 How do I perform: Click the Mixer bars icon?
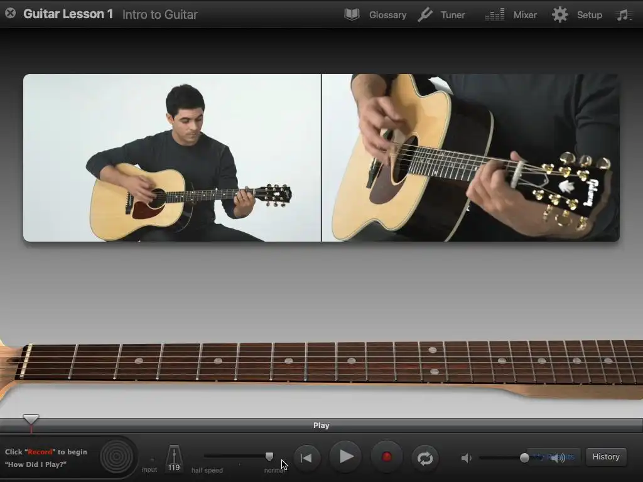495,15
